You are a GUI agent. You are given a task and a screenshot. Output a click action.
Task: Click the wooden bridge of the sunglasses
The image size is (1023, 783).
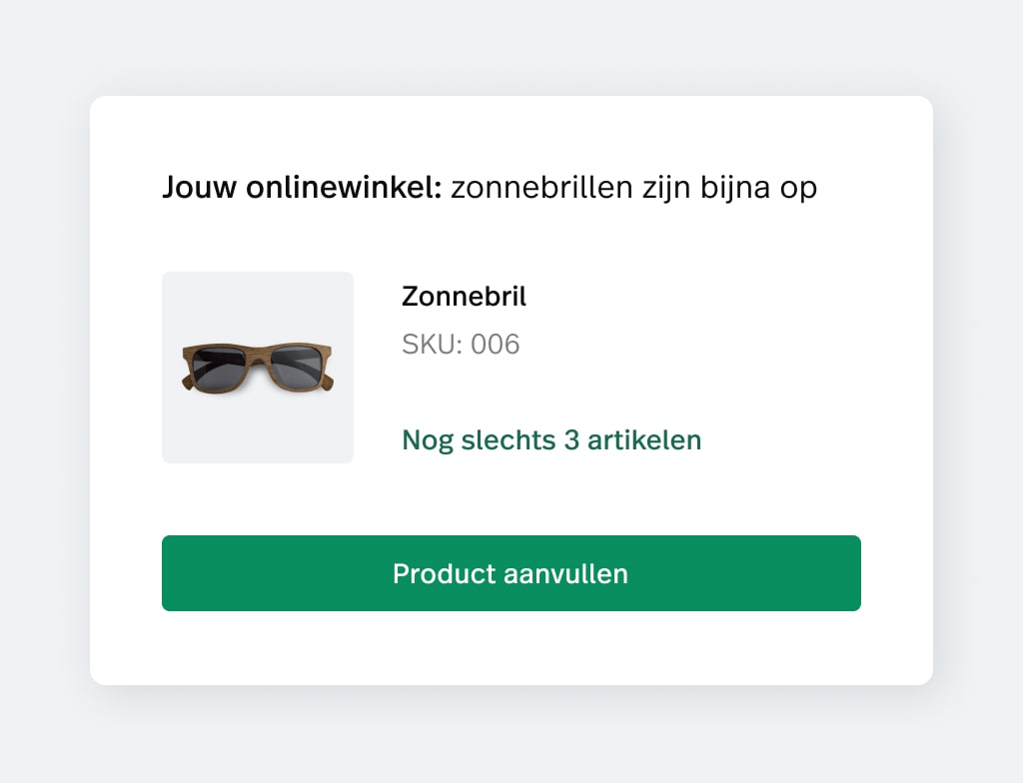pyautogui.click(x=259, y=356)
